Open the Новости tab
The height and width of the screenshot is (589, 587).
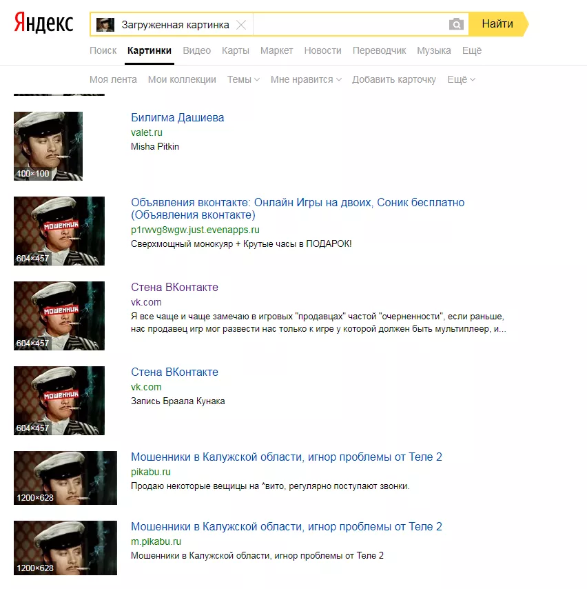point(322,51)
